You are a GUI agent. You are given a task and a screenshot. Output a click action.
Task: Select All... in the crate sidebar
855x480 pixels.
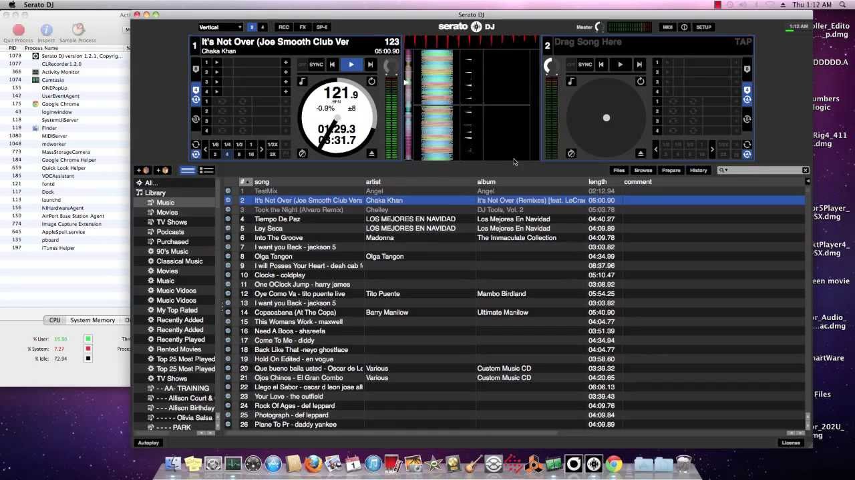tap(152, 183)
